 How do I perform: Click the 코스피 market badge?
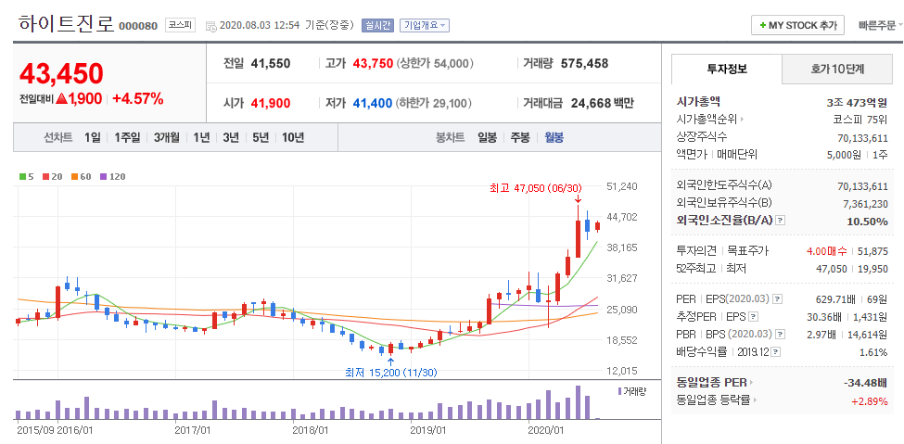[x=181, y=25]
